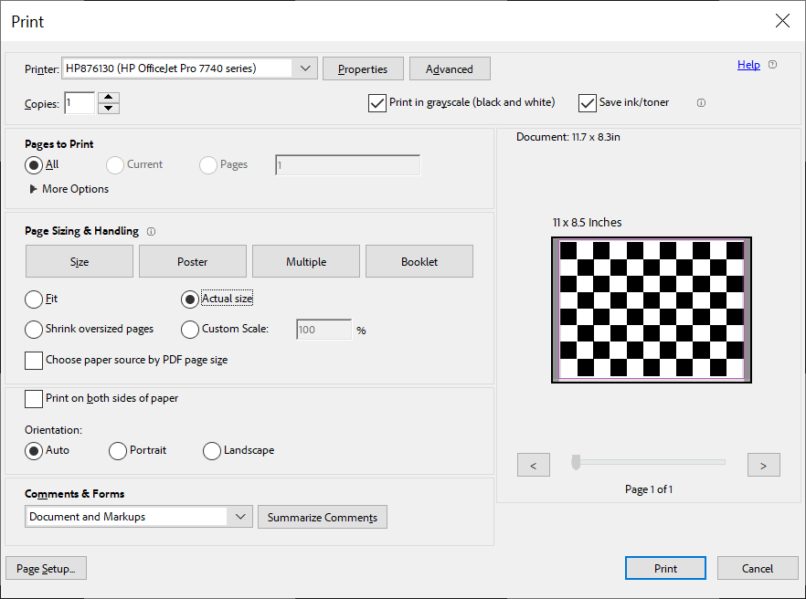Select the Fit radio button

34,299
